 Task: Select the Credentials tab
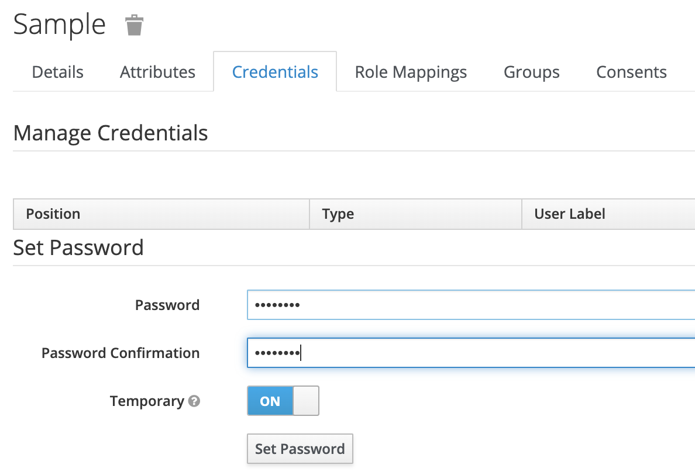[275, 72]
